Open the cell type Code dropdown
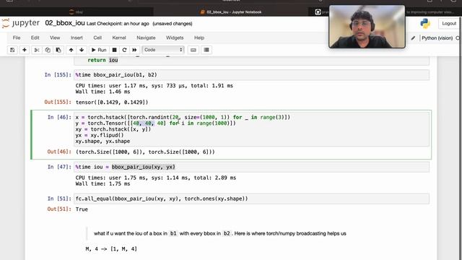Image resolution: width=462 pixels, height=260 pixels. 163,50
